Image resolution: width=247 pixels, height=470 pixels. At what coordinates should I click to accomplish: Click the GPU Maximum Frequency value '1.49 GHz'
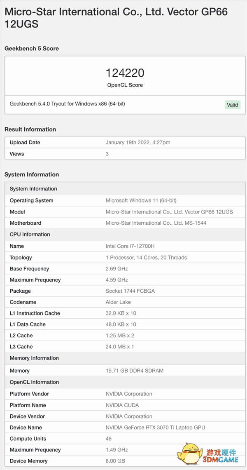pyautogui.click(x=117, y=450)
